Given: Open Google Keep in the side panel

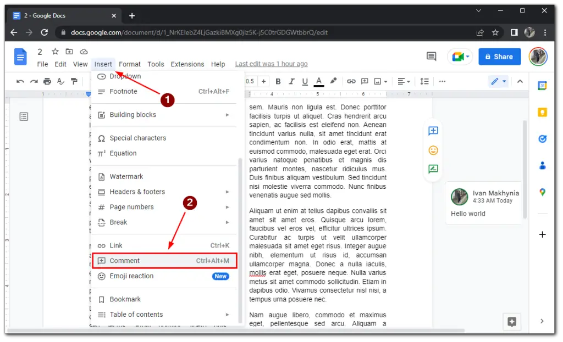Looking at the screenshot, I should pos(543,112).
